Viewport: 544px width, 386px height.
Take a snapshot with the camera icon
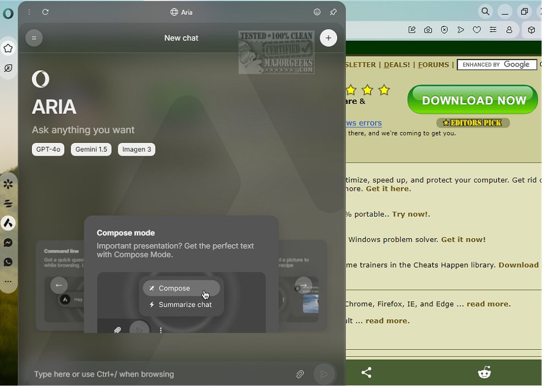[x=428, y=30]
